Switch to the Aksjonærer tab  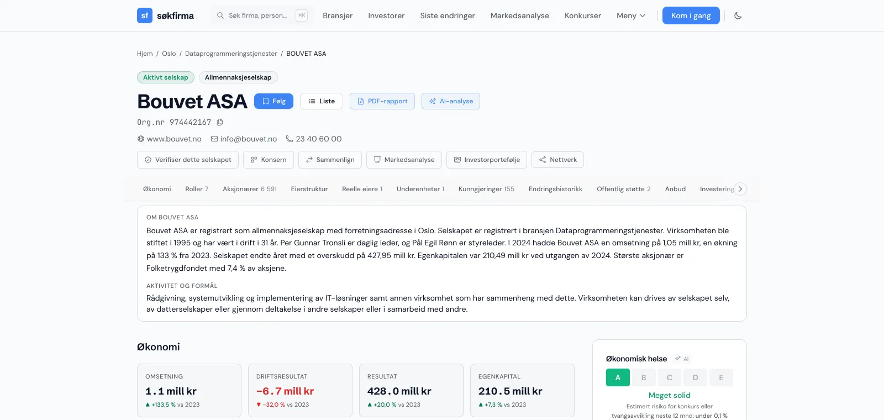250,189
